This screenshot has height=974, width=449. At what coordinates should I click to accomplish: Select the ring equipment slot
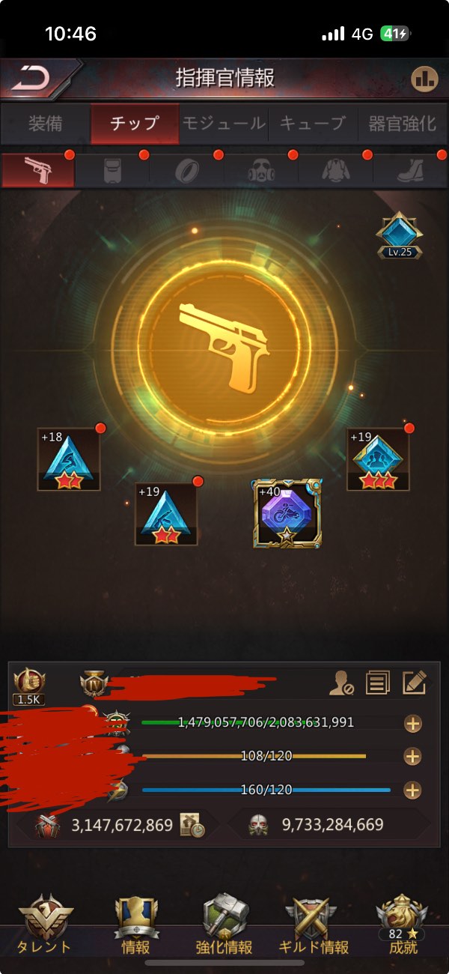[186, 170]
